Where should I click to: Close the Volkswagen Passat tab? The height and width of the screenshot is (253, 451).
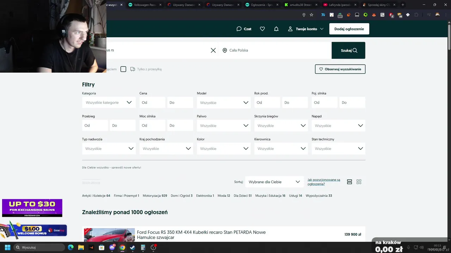pos(160,5)
